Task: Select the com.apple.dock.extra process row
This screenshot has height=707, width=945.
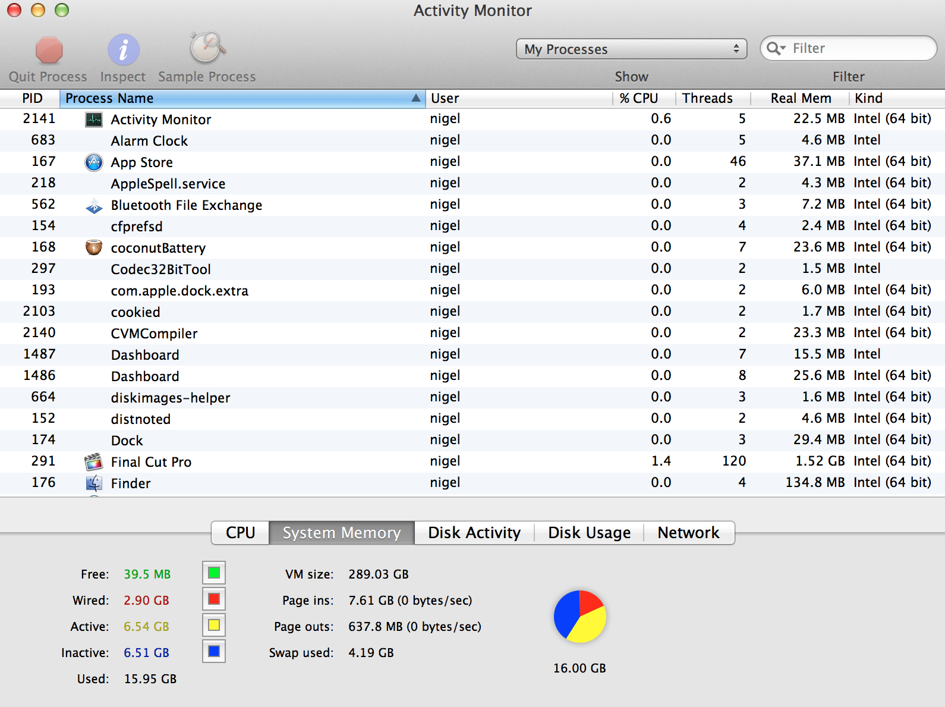Action: point(472,291)
